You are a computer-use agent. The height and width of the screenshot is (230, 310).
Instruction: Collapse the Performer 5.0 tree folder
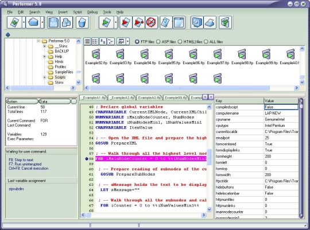pyautogui.click(x=38, y=41)
